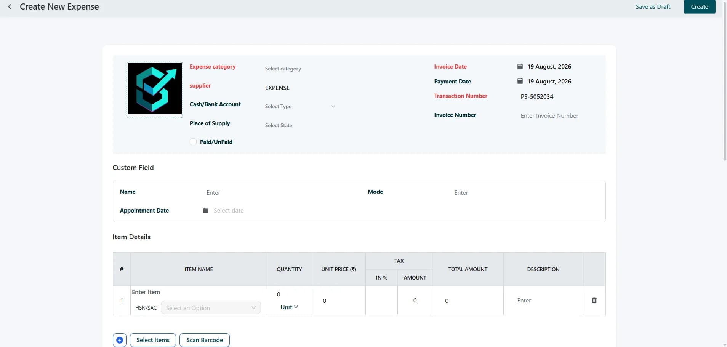Open the Unit dropdown in quantity
727x347 pixels.
(289, 307)
